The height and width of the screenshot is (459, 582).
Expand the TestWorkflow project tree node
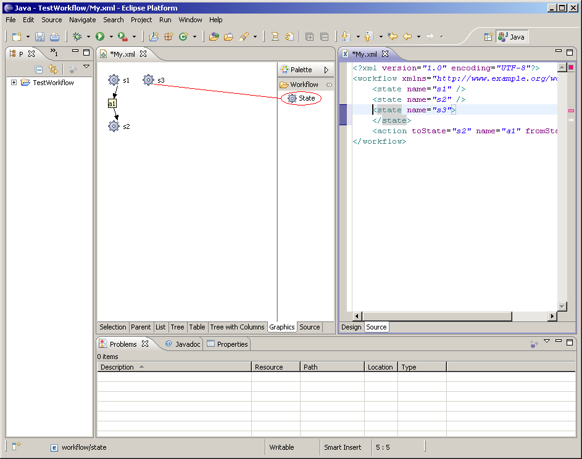click(x=14, y=83)
